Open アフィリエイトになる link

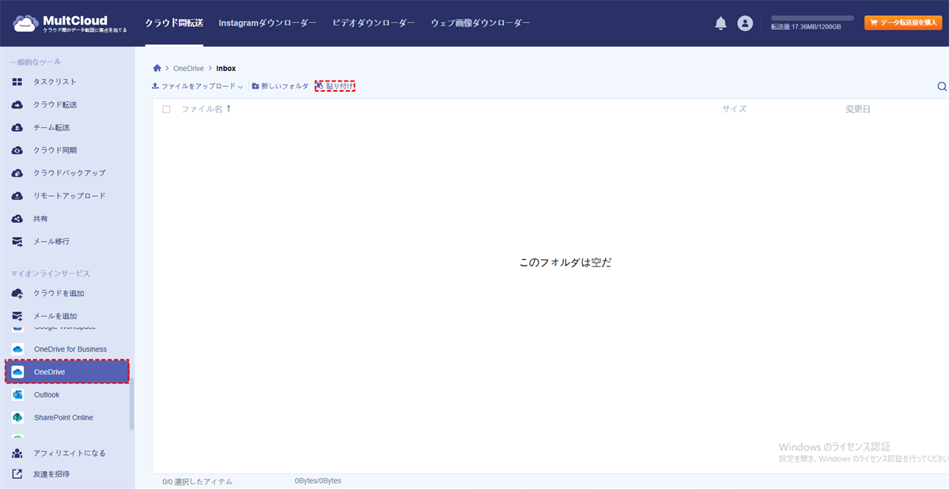point(69,454)
